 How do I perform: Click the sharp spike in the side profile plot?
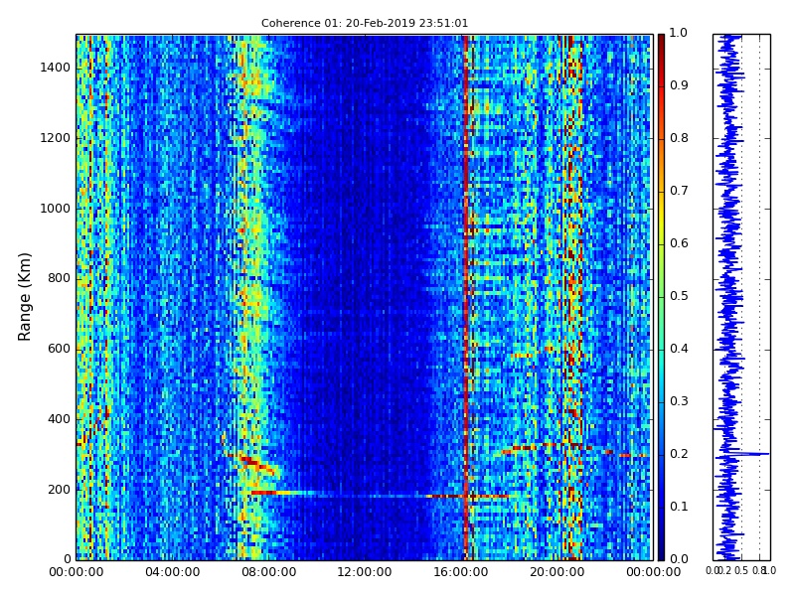(749, 454)
